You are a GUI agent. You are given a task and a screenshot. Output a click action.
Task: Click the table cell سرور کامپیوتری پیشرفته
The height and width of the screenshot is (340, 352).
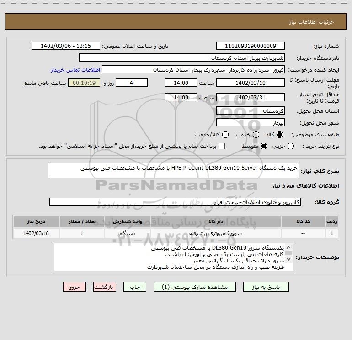coord(215,233)
